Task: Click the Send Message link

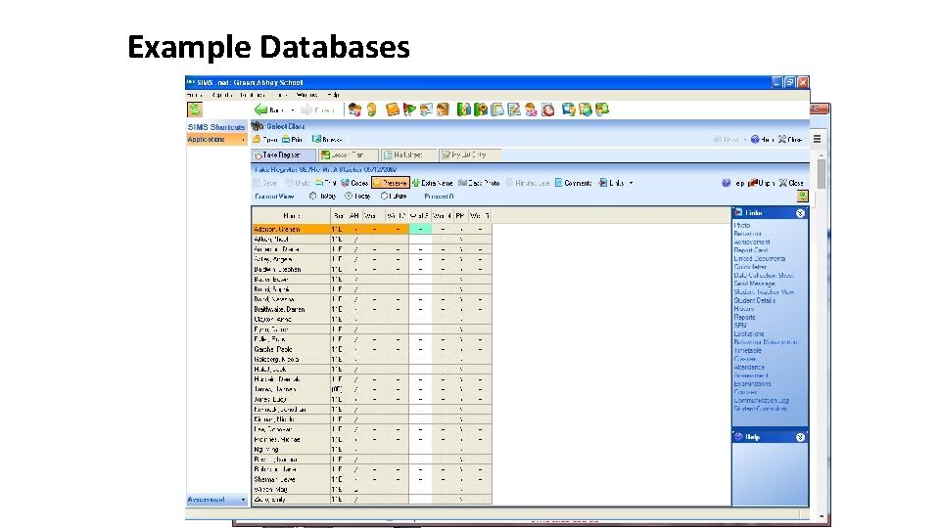Action: 754,284
